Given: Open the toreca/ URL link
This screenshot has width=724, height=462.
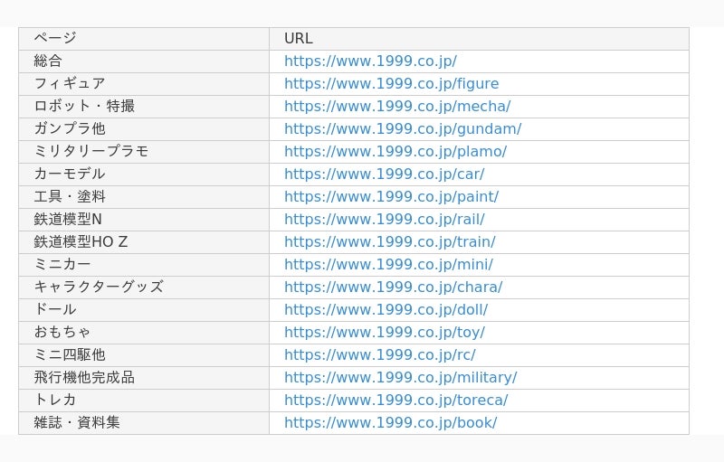Looking at the screenshot, I should point(396,401).
